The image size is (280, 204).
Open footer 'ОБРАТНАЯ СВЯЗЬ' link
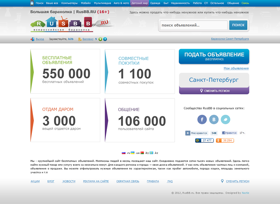pyautogui.click(x=128, y=181)
